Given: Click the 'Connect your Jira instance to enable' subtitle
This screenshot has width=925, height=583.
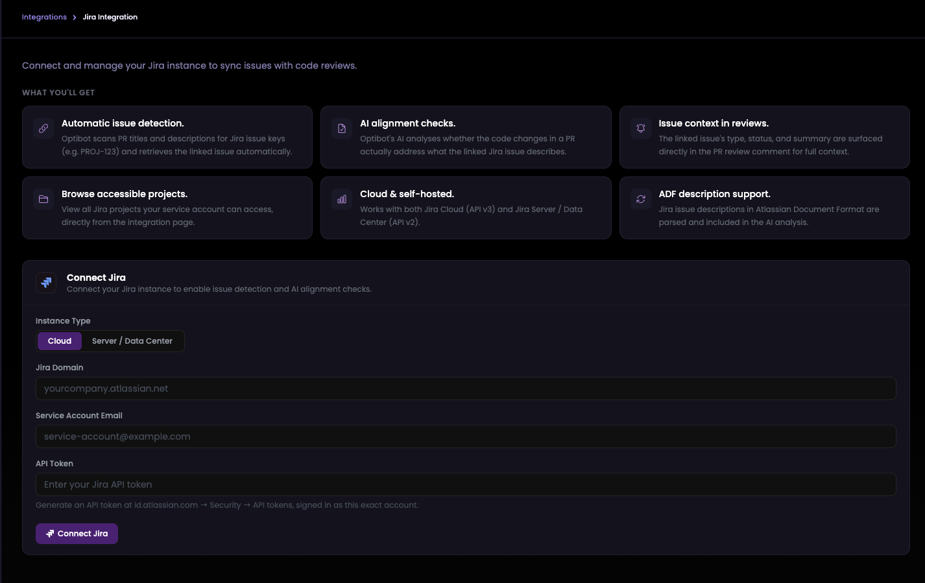Looking at the screenshot, I should (219, 289).
